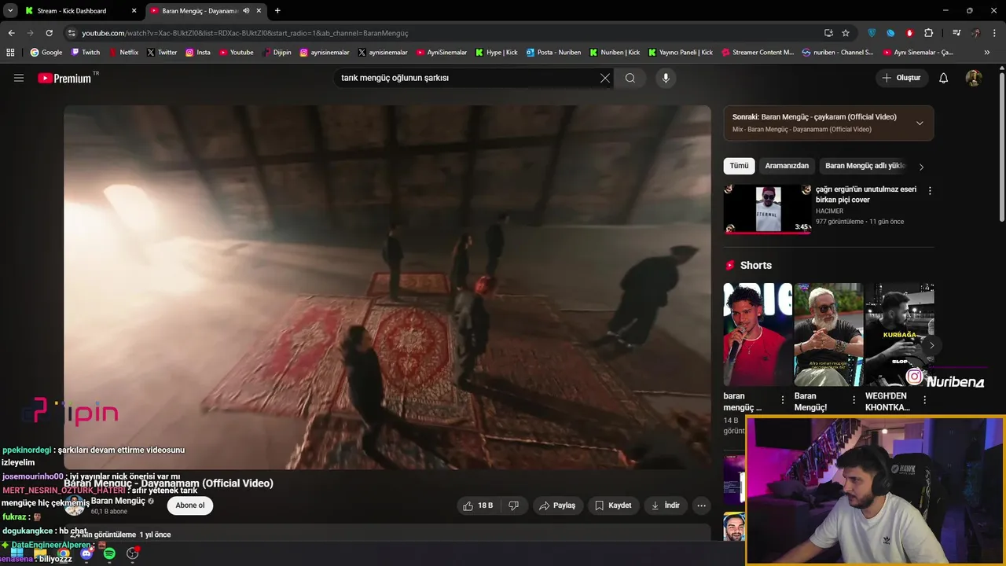Open the tab search dropdown arrow

[x=10, y=11]
